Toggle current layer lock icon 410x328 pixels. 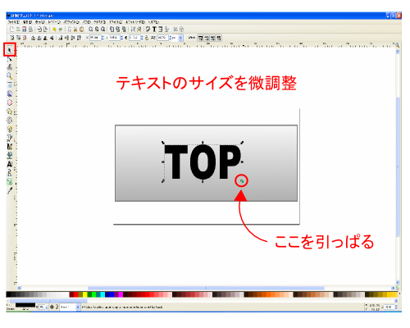(57, 307)
